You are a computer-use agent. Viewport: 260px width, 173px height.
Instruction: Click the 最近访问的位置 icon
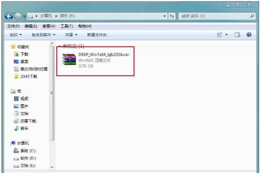pyautogui.click(x=16, y=69)
